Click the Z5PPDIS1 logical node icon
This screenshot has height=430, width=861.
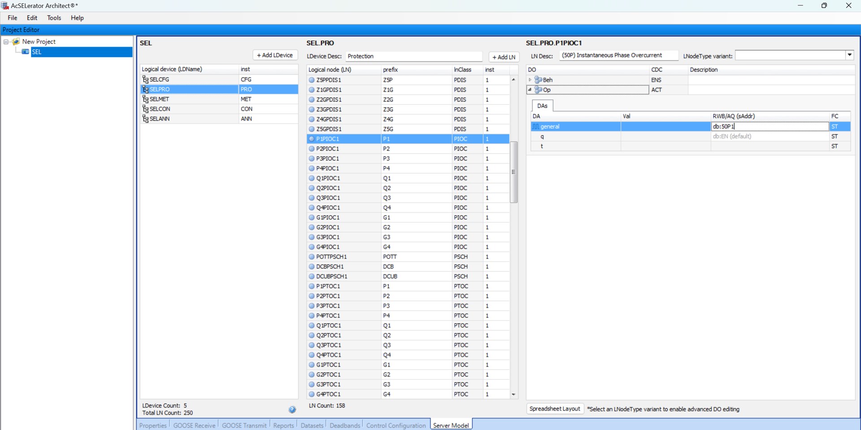[312, 80]
